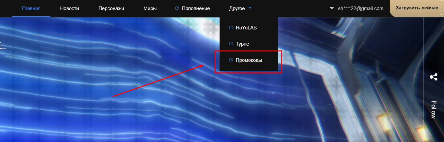Go to the Новости section
This screenshot has height=142, width=444.
point(70,8)
